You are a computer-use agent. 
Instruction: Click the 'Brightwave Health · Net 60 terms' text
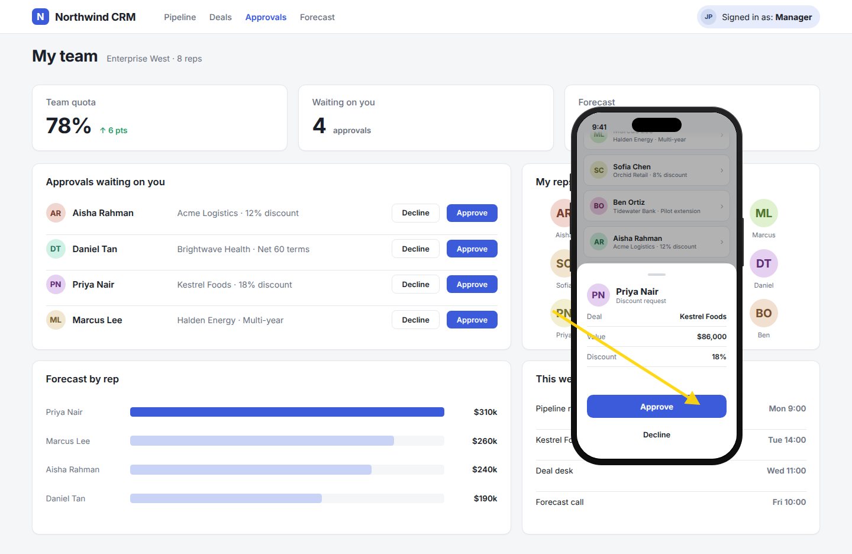pos(243,249)
